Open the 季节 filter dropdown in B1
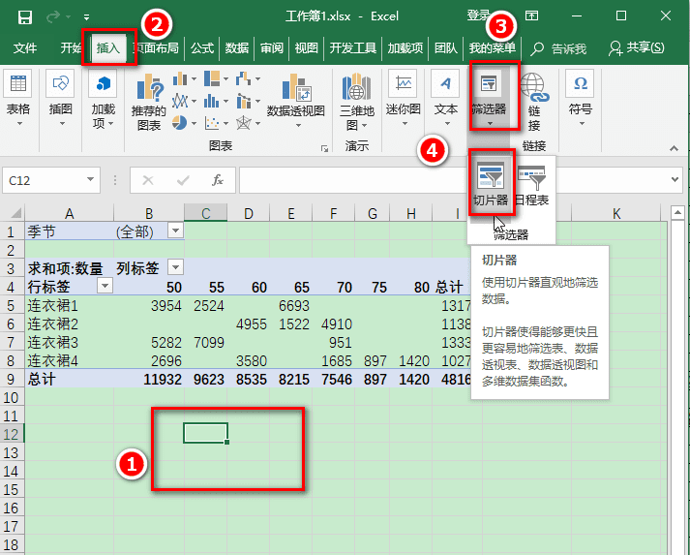Viewport: 690px width, 555px height. [x=175, y=231]
